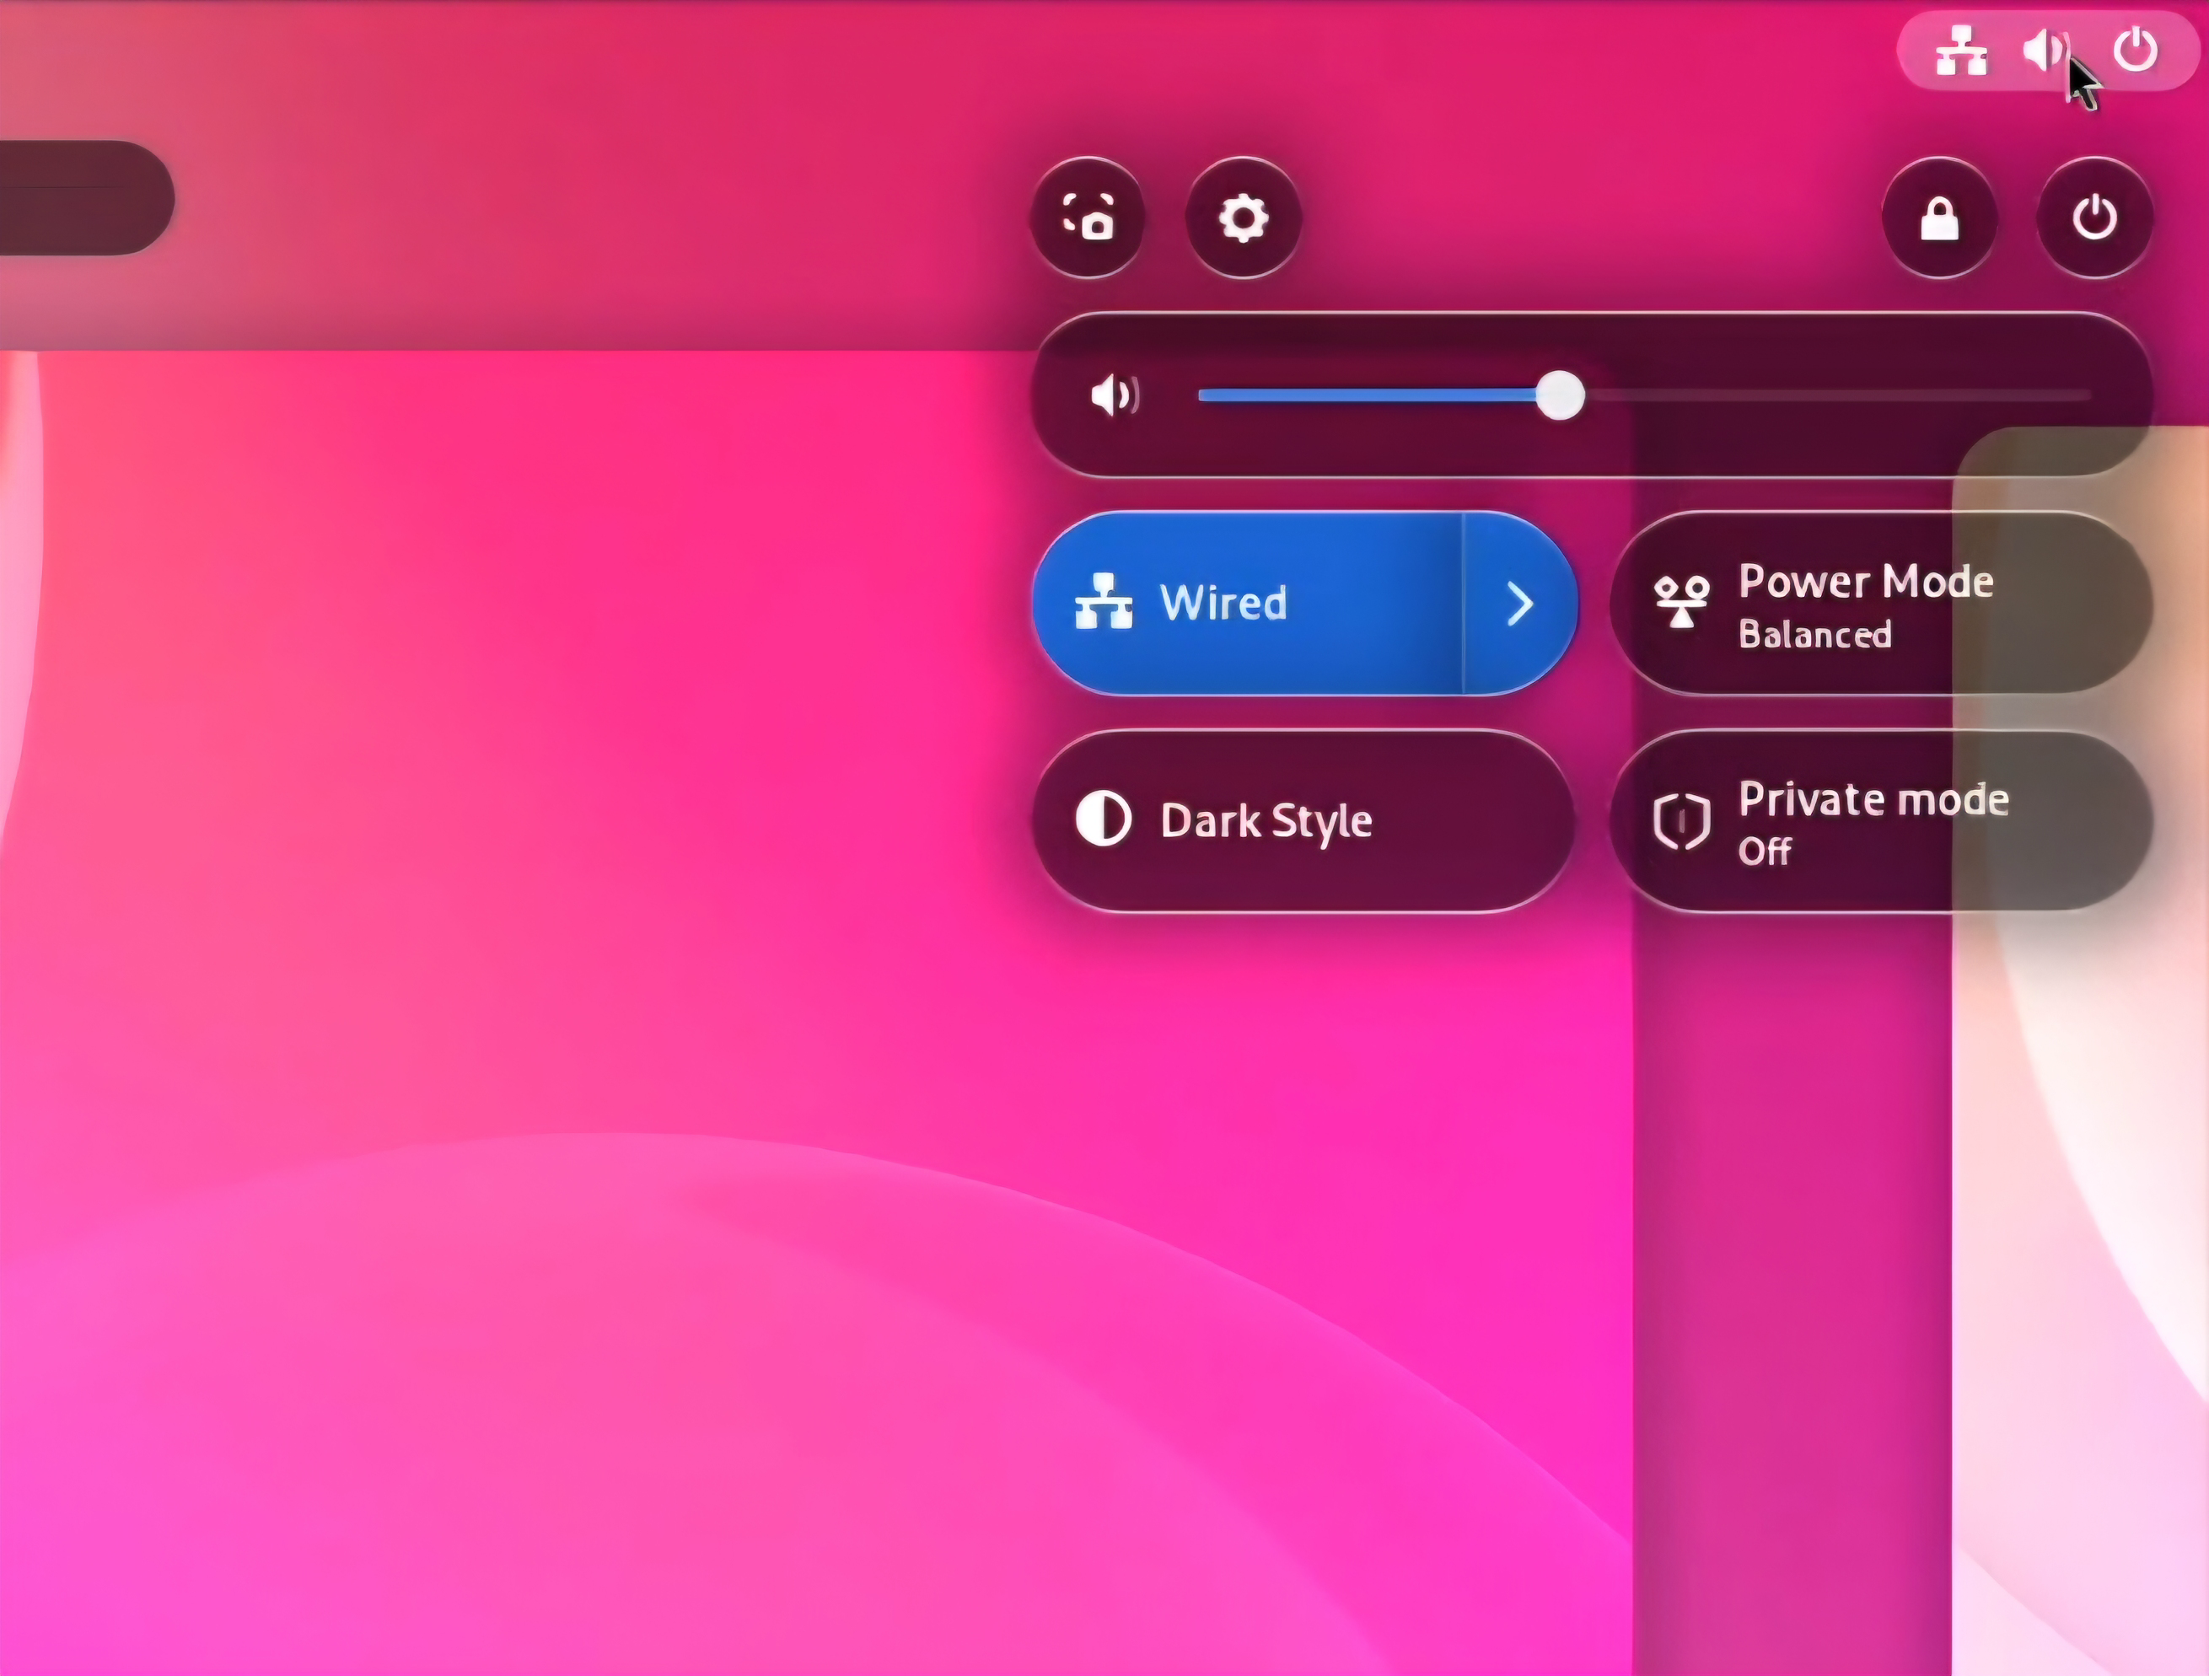This screenshot has width=2209, height=1676.
Task: Mute audio via slider speaker icon
Action: click(x=1115, y=395)
